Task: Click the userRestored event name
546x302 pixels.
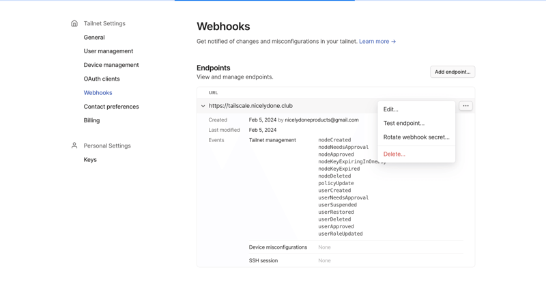Action: (x=336, y=212)
